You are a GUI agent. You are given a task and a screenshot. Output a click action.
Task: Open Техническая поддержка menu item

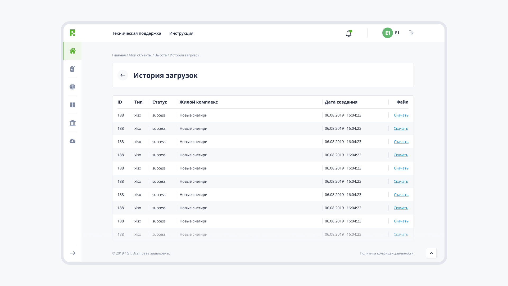(137, 33)
